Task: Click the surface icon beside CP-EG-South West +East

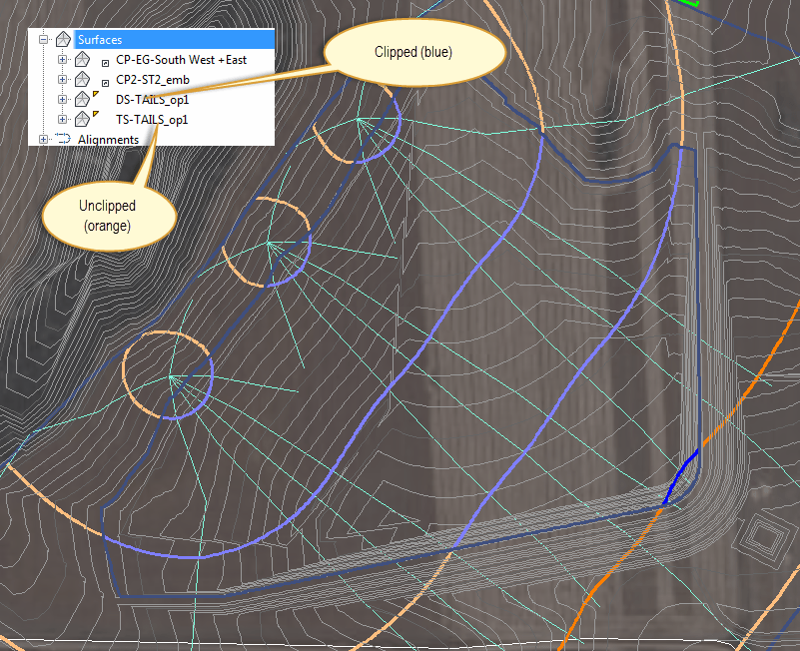Action: click(83, 59)
